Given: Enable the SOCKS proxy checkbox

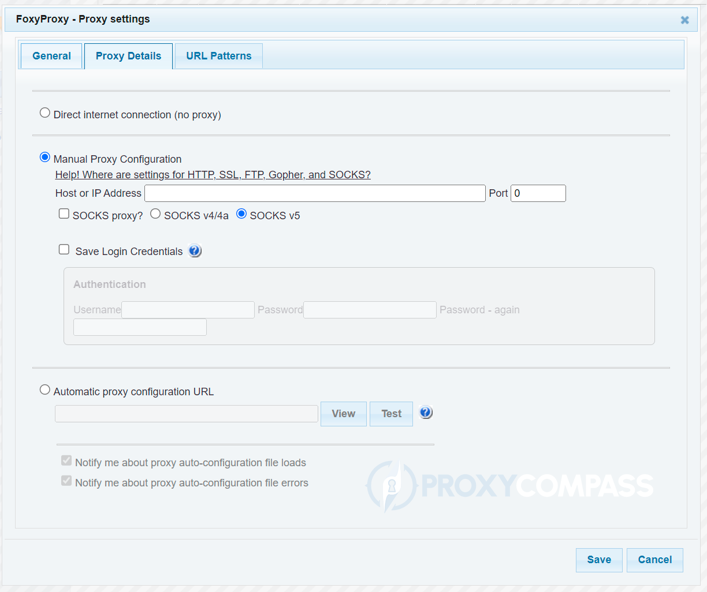Looking at the screenshot, I should coord(64,213).
